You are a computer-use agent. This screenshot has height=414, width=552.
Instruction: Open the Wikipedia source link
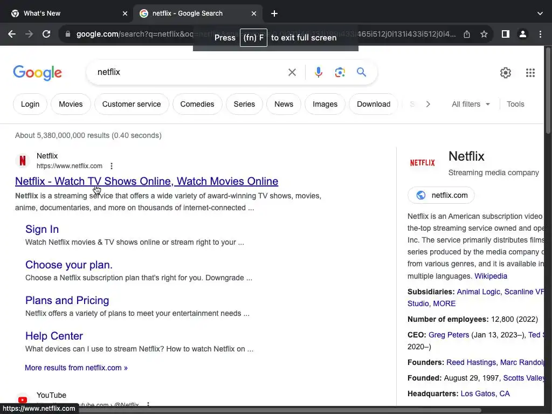[491, 276]
